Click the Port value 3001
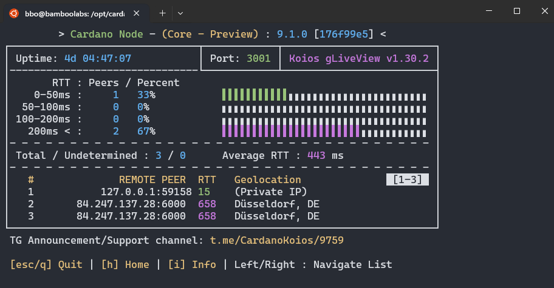The image size is (554, 288). point(258,59)
